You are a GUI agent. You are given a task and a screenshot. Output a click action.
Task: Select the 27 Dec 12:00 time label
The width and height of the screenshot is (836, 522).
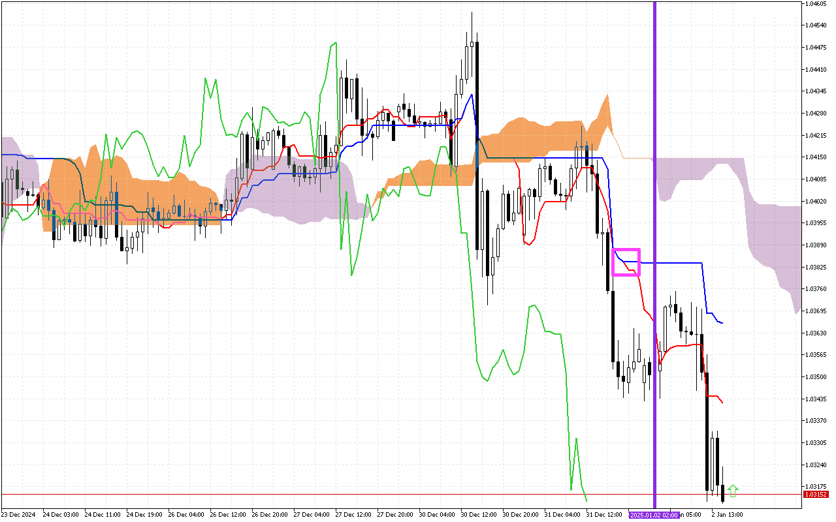point(354,515)
